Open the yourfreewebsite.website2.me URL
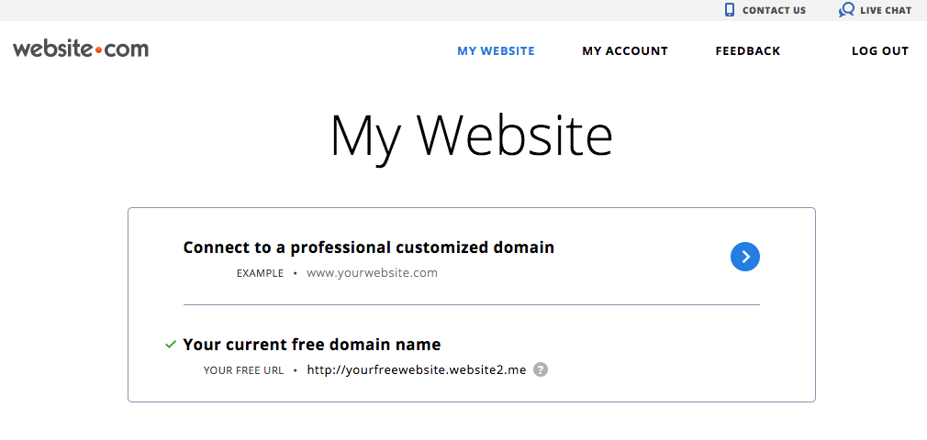The image size is (927, 440). 416,370
